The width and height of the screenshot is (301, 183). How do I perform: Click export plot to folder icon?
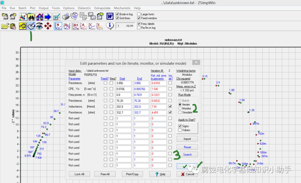pyautogui.click(x=100, y=16)
